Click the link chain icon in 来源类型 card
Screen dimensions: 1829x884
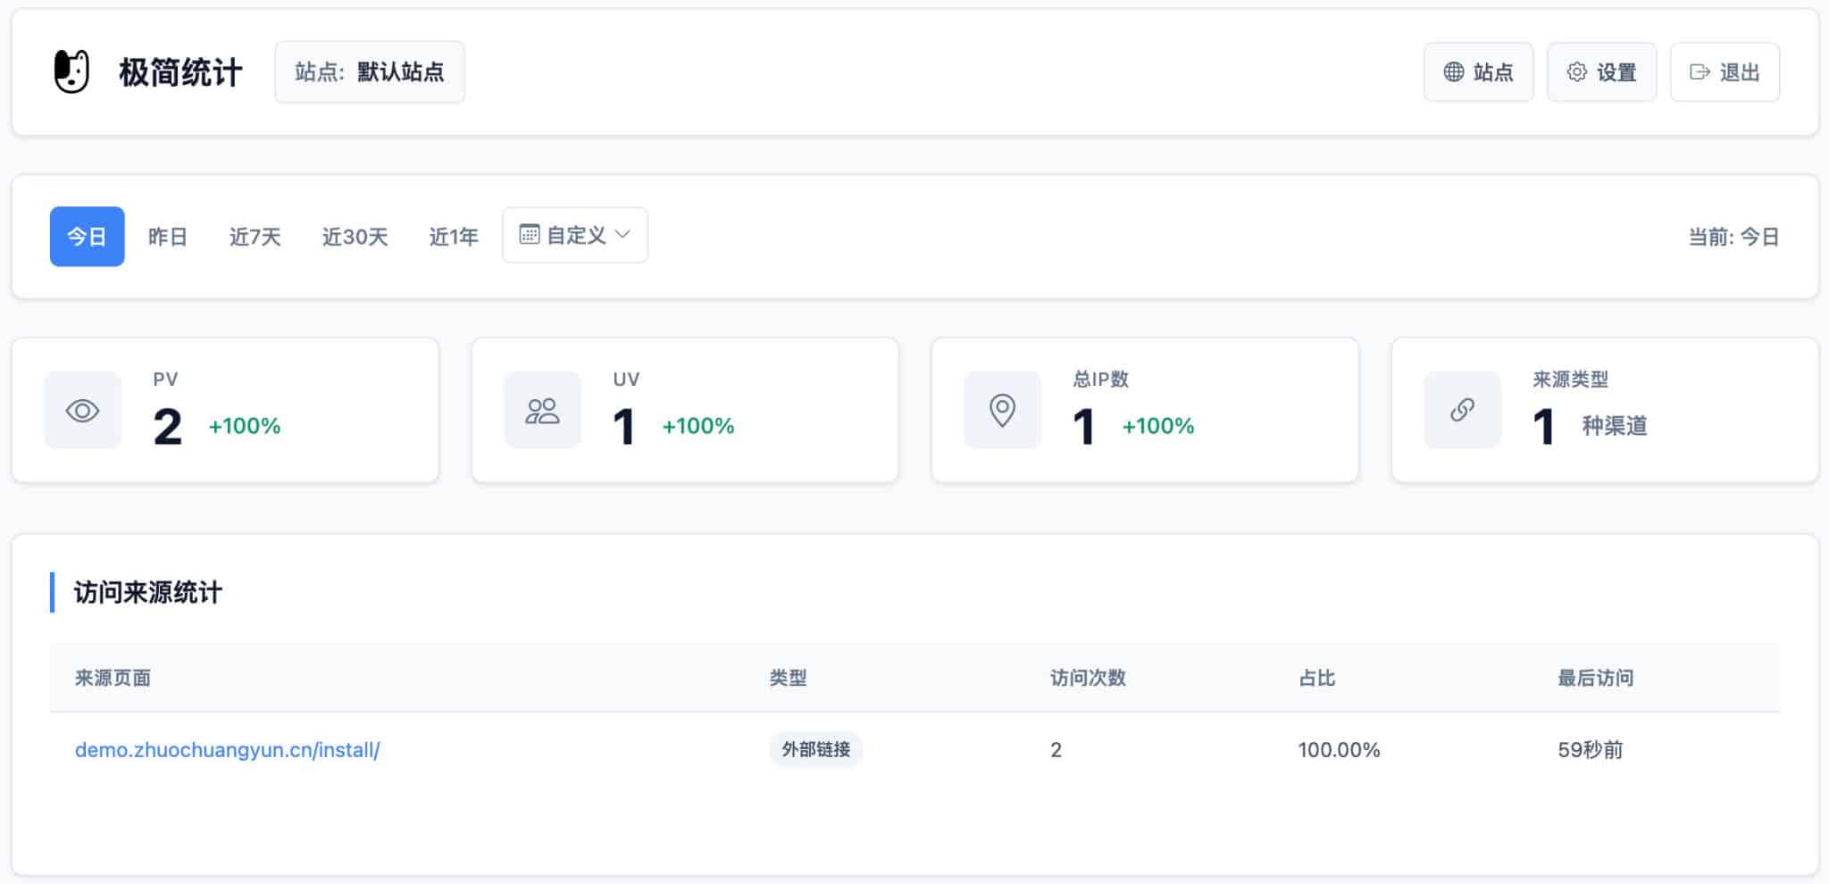(x=1462, y=410)
